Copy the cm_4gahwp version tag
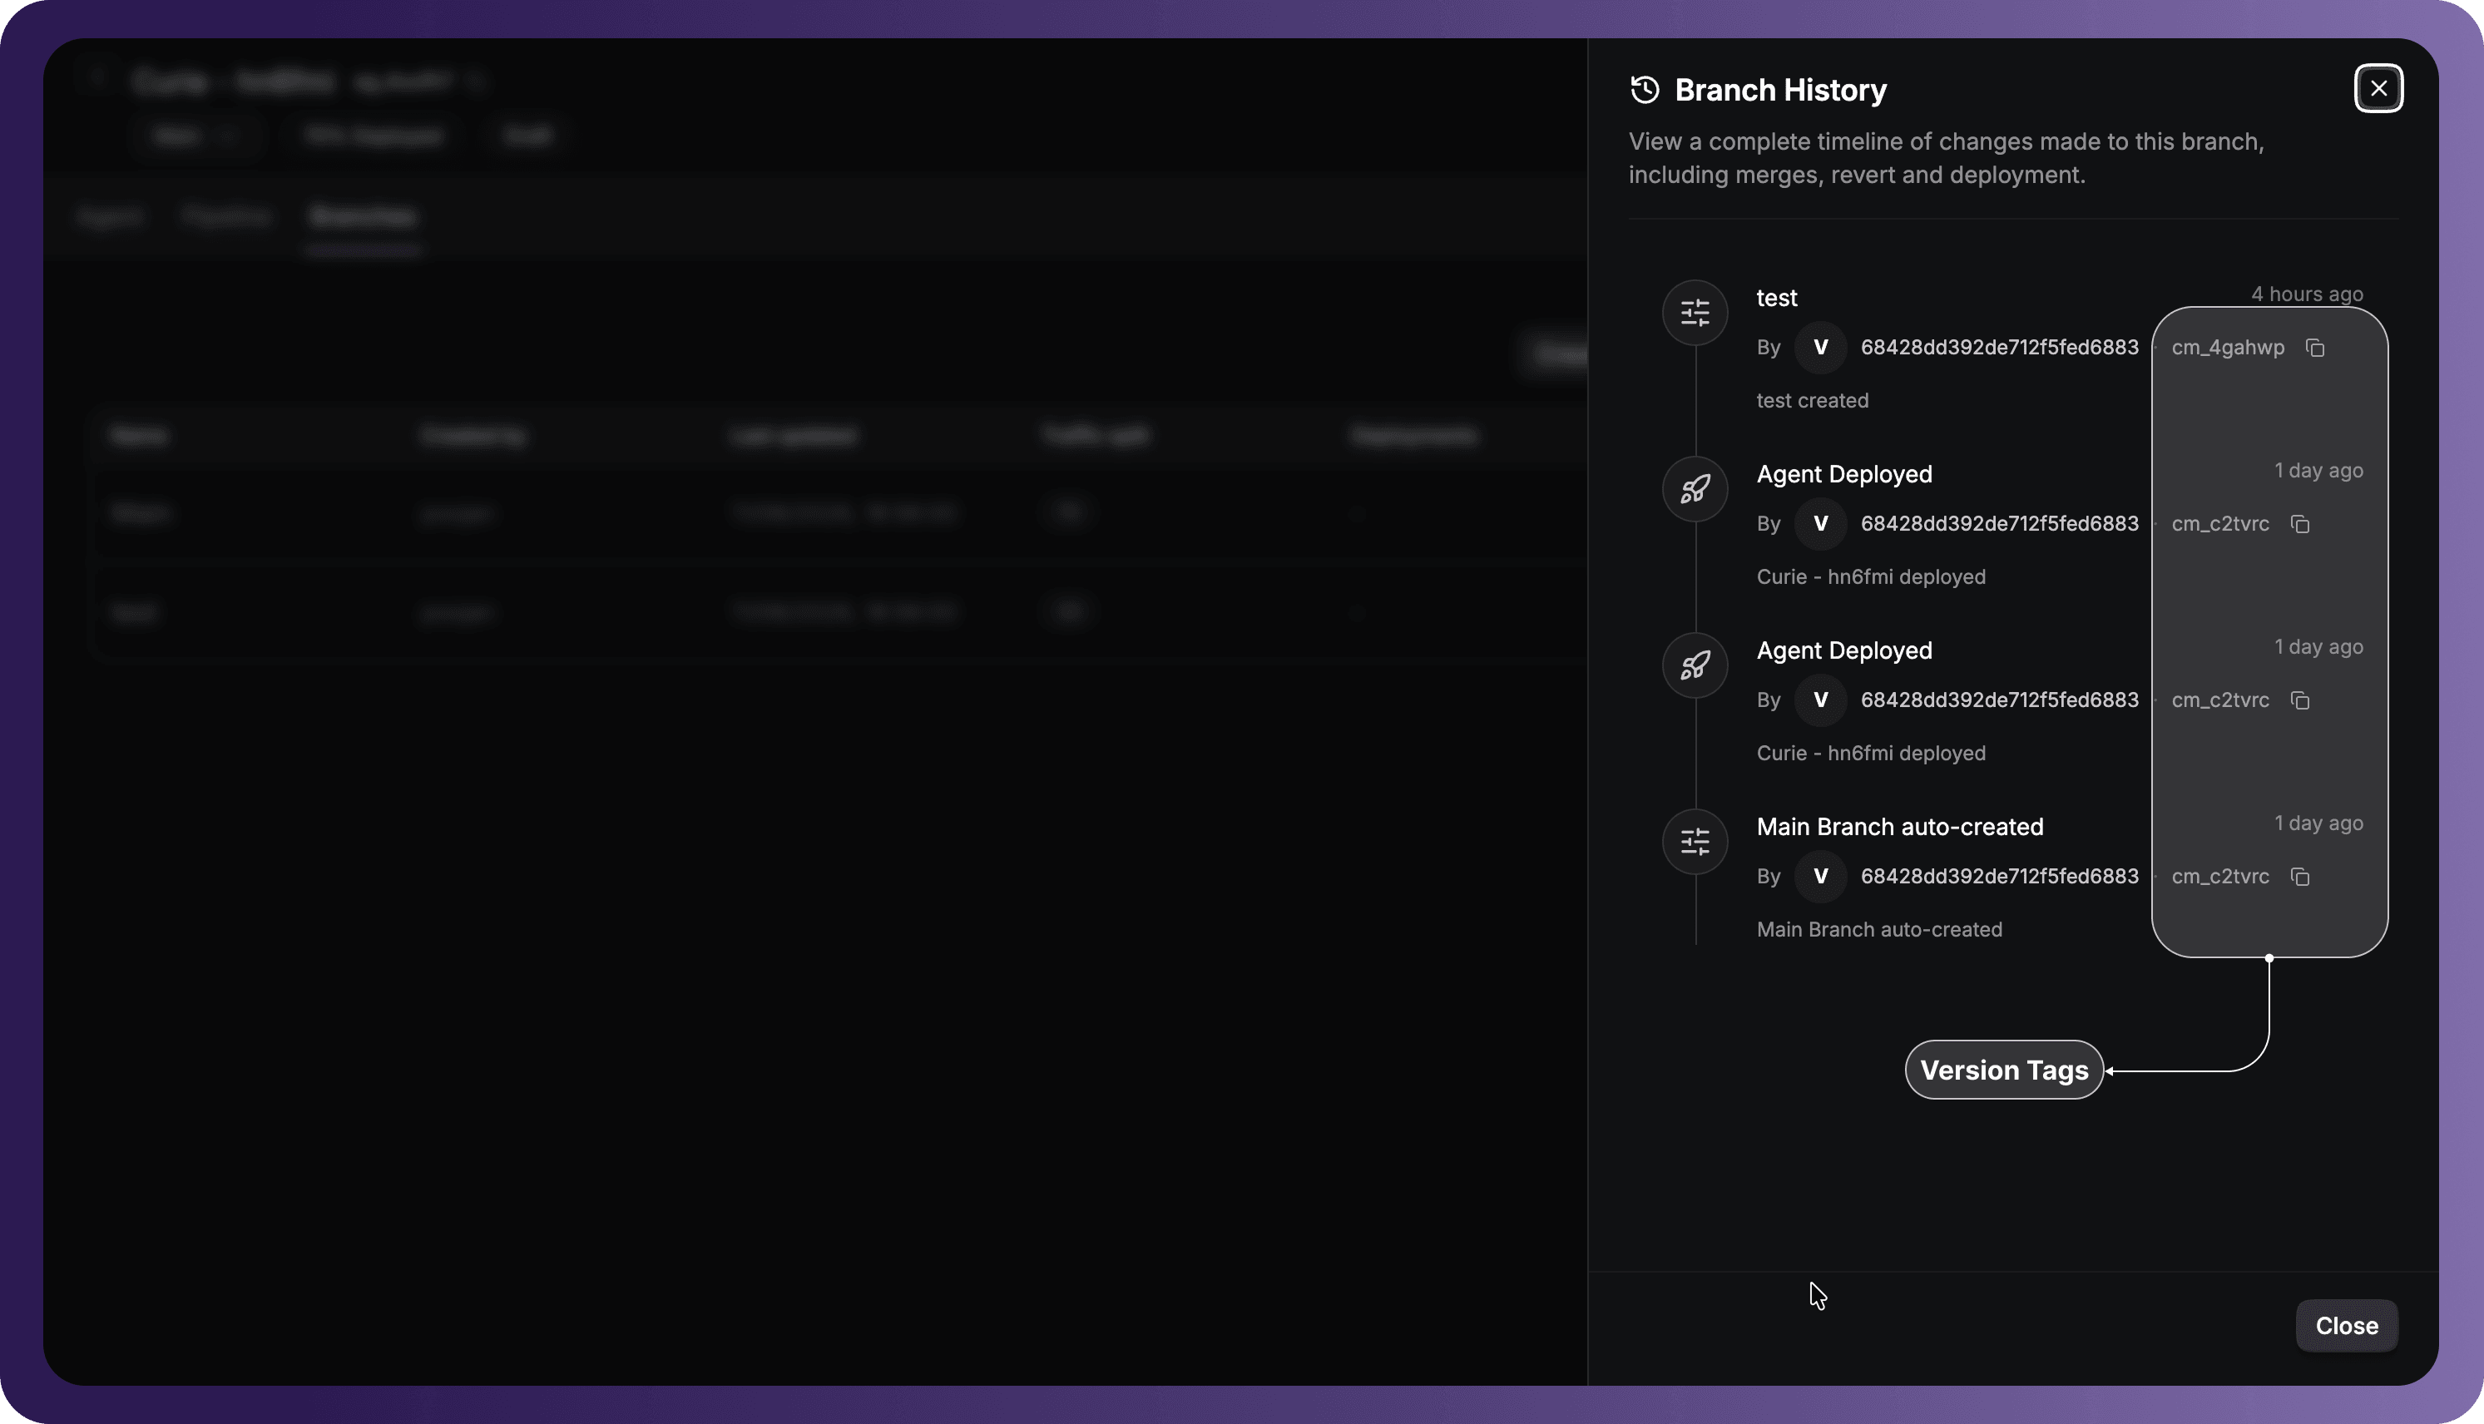This screenshot has width=2484, height=1424. click(2315, 349)
